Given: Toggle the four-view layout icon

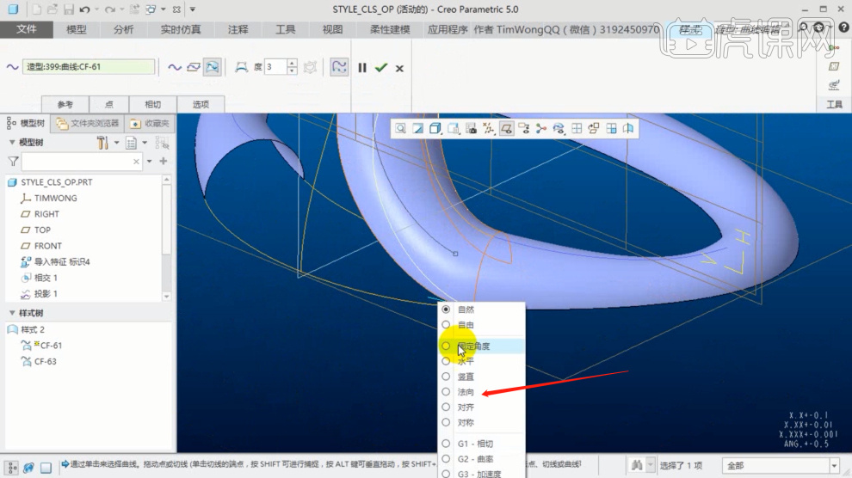Looking at the screenshot, I should click(x=611, y=129).
